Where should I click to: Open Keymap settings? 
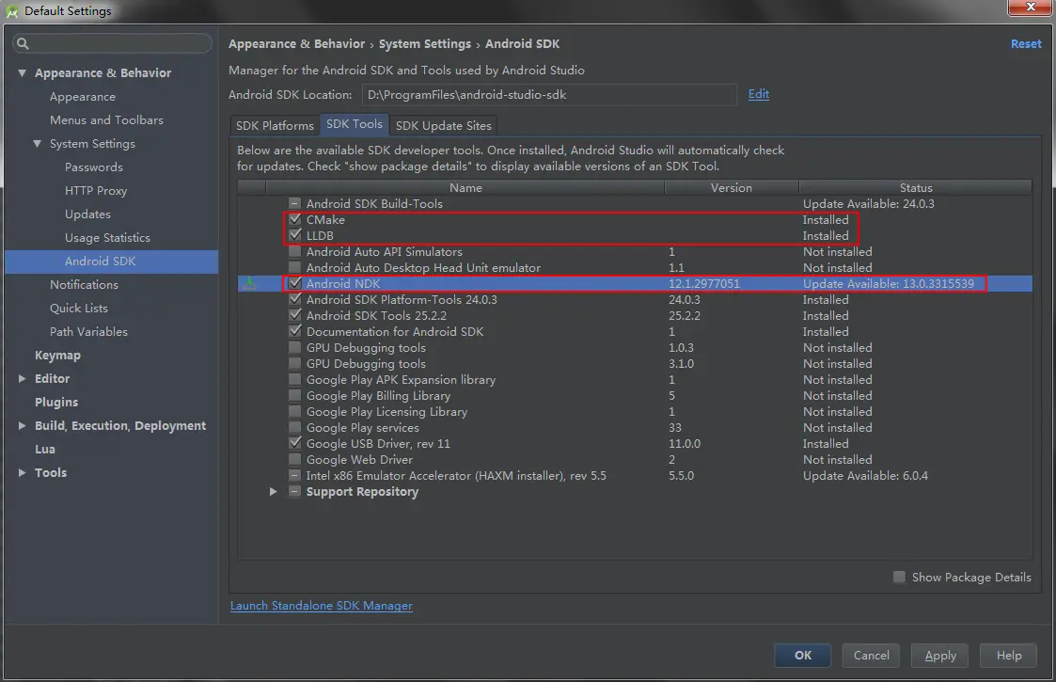tap(57, 356)
